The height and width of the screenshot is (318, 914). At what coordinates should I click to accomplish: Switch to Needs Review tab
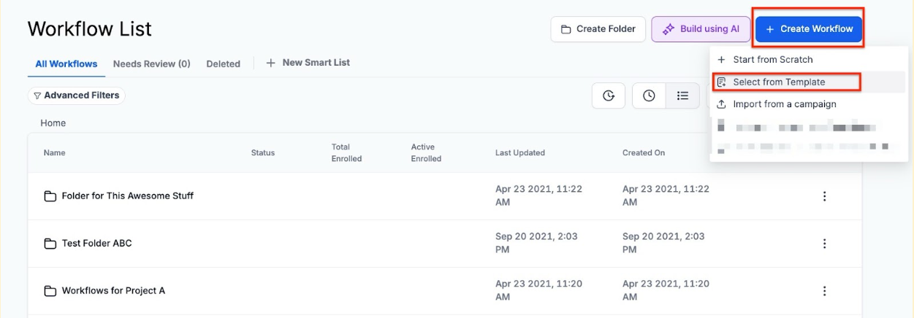click(151, 64)
